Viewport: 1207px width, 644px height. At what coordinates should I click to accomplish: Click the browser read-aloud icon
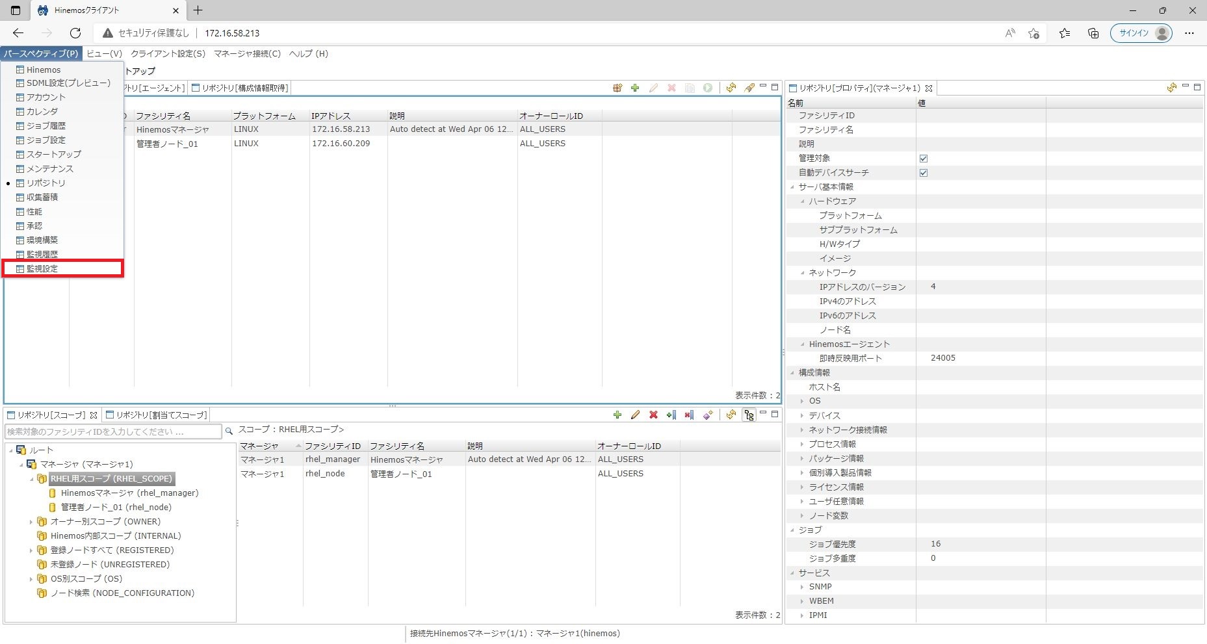pos(1010,33)
